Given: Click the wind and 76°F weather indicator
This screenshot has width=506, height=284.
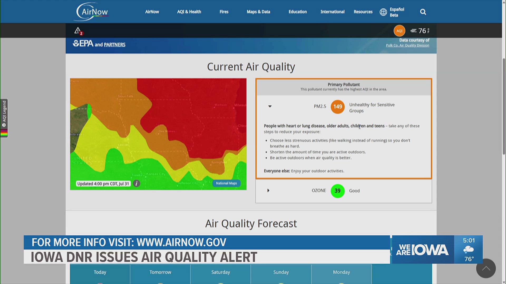Looking at the screenshot, I should click(x=420, y=31).
